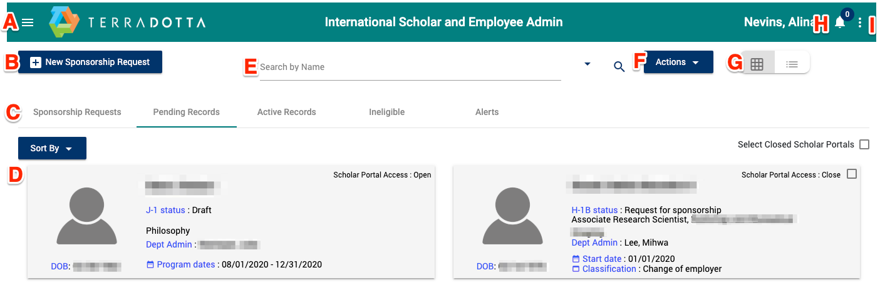Screen dimensions: 885x285
Task: Create a New Sponsorship Request
Action: (90, 62)
